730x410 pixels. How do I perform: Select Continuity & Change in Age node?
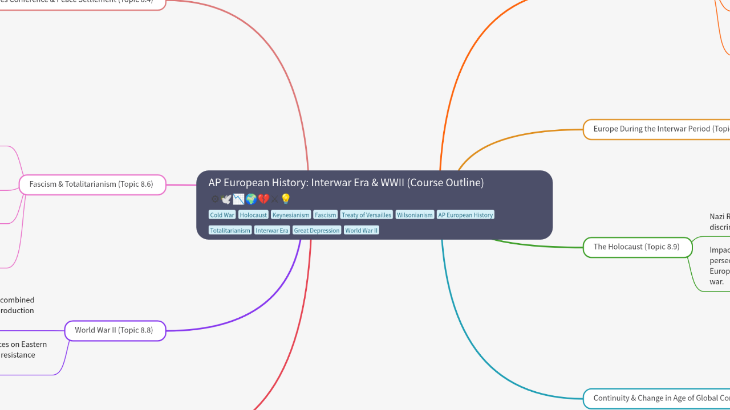656,399
